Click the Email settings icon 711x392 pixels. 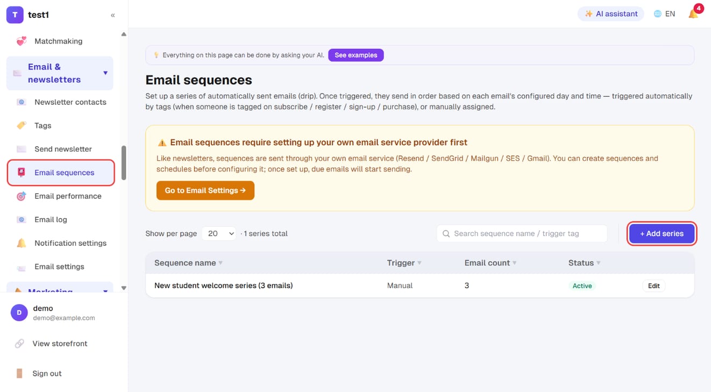point(22,267)
